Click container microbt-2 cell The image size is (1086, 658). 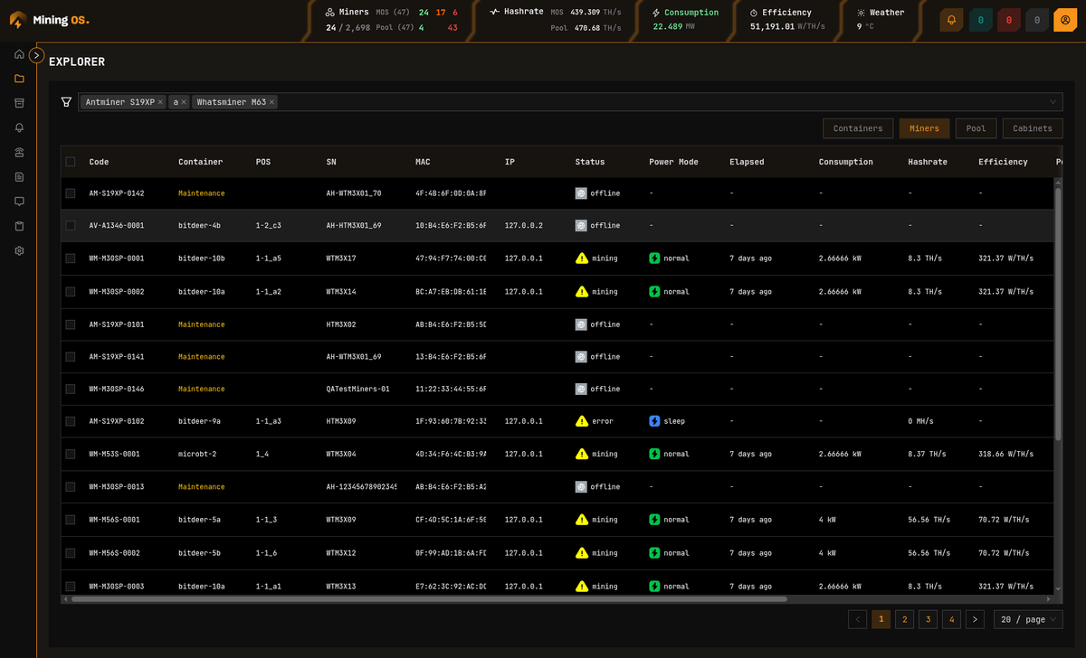tap(197, 454)
